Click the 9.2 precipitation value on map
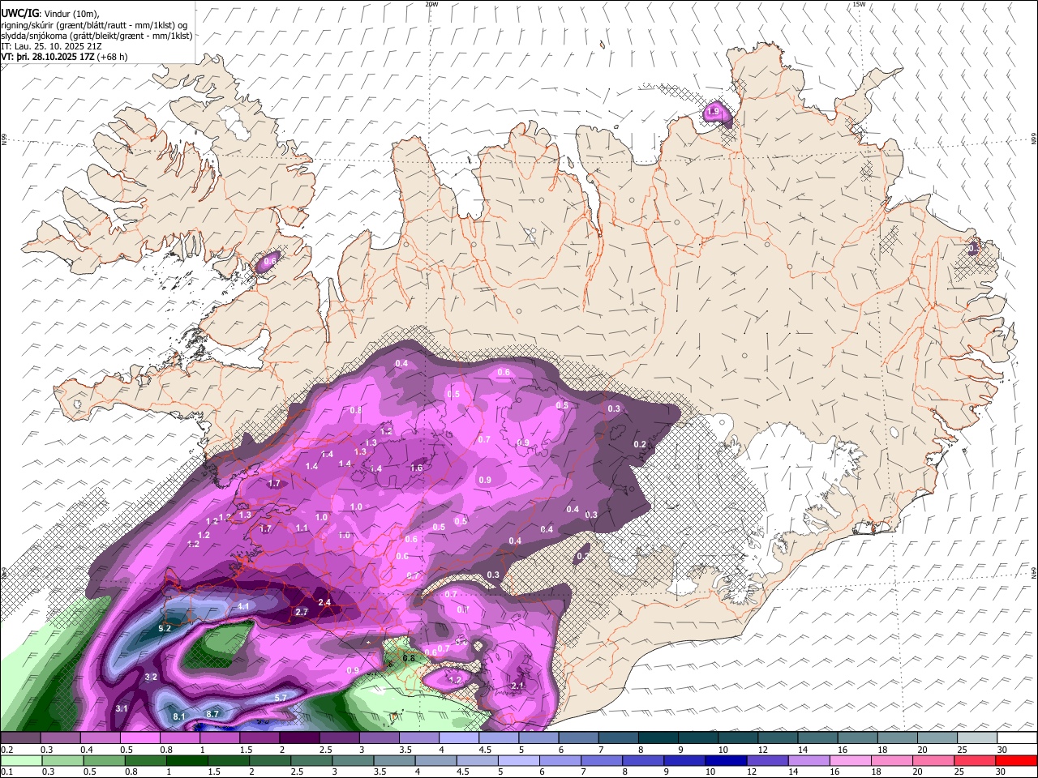Screen dimensions: 1038x778 [x=165, y=628]
